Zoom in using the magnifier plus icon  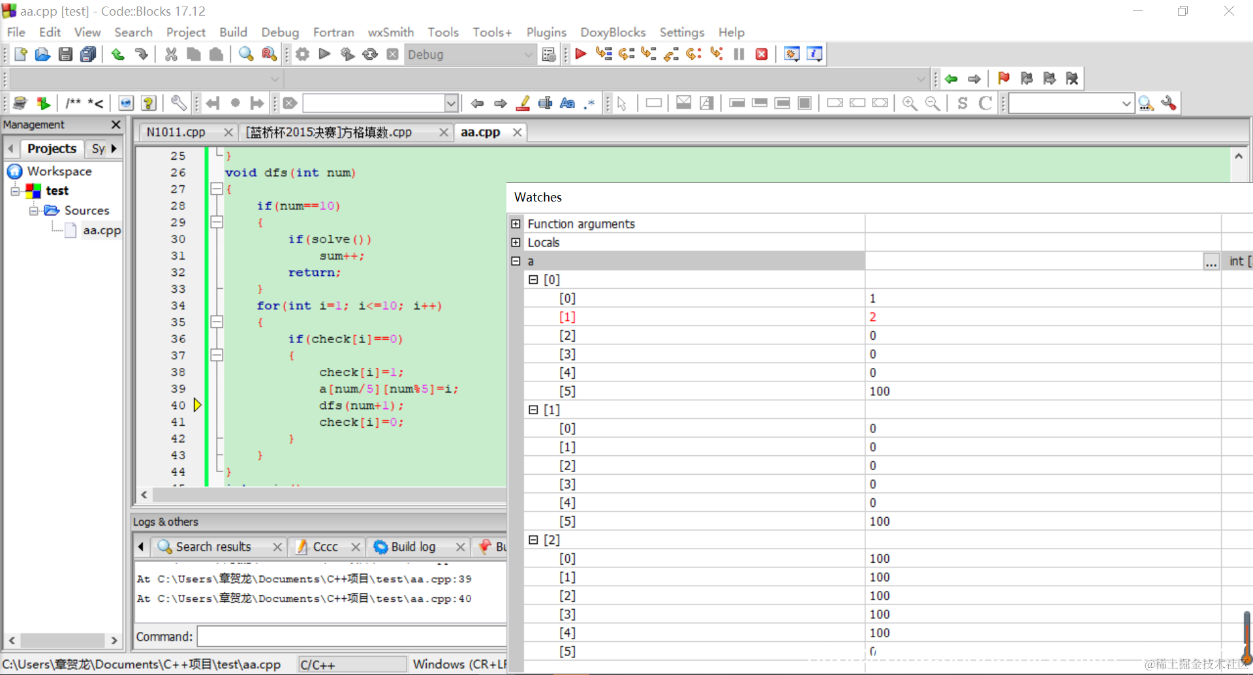click(909, 103)
